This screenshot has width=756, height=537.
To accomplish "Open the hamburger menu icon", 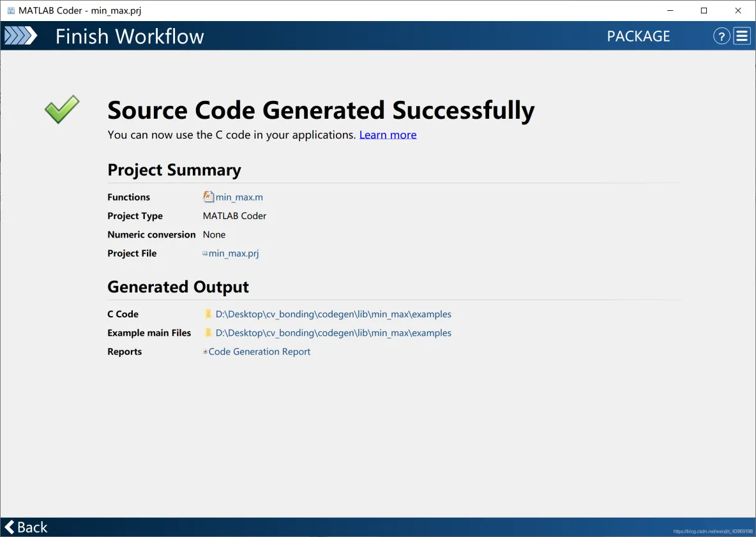I will click(x=742, y=36).
